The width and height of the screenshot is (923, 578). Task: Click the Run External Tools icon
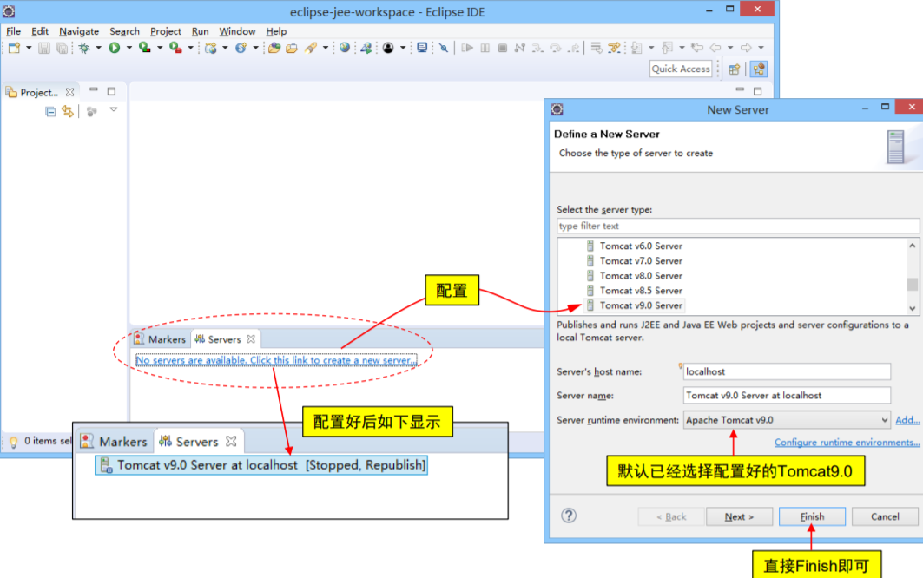point(175,48)
